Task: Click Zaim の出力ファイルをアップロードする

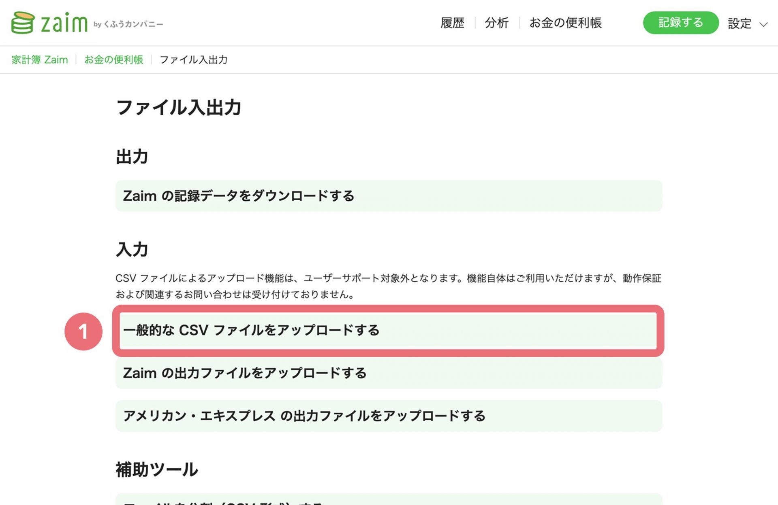Action: click(x=389, y=373)
